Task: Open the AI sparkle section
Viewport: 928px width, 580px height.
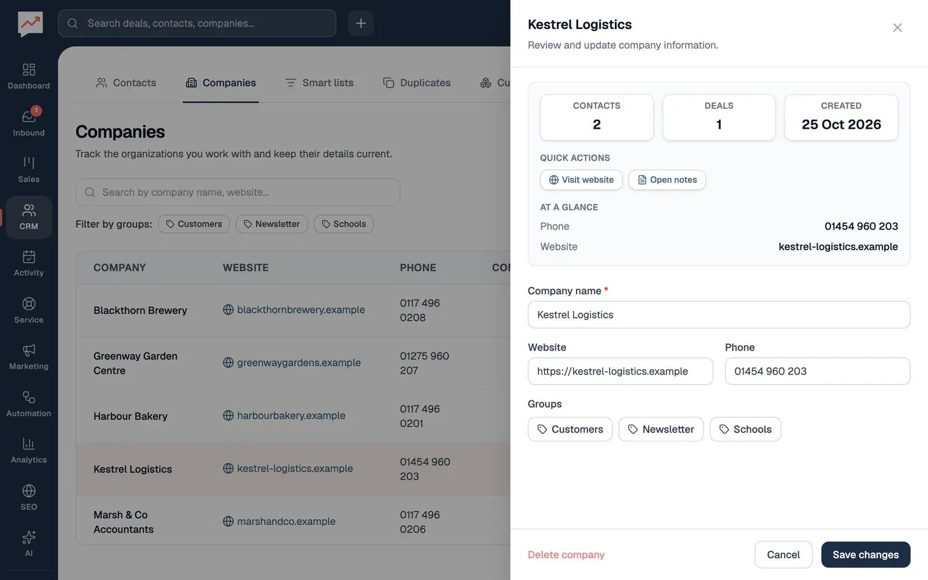Action: click(x=28, y=544)
